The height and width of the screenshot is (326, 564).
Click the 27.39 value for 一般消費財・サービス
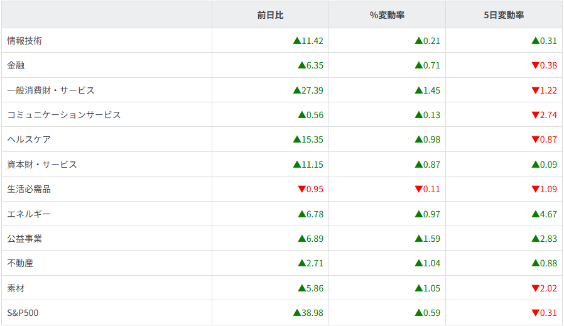312,90
